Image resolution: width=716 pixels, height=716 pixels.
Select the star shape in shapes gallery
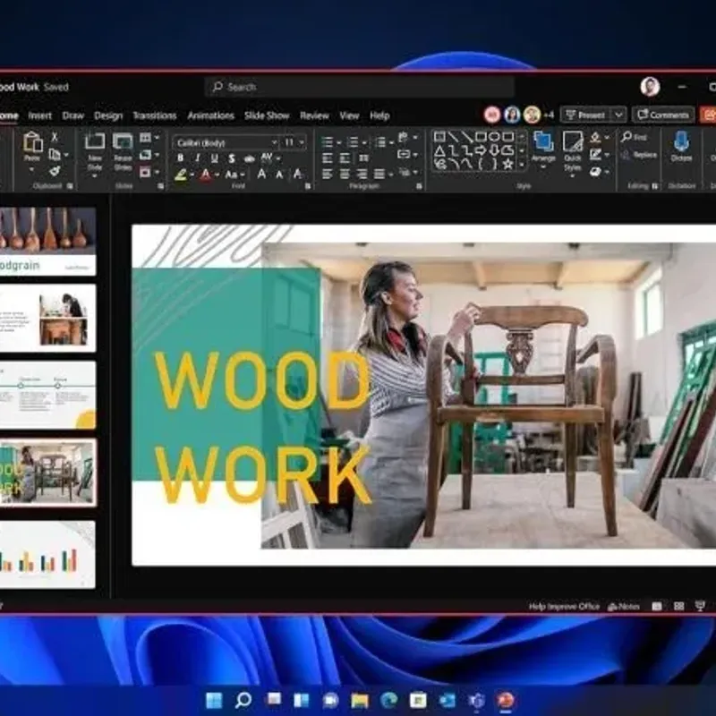[x=507, y=165]
